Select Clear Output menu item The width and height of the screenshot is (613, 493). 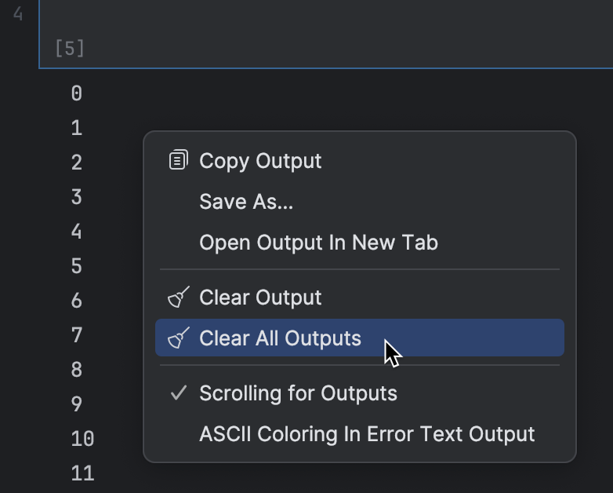click(360, 298)
